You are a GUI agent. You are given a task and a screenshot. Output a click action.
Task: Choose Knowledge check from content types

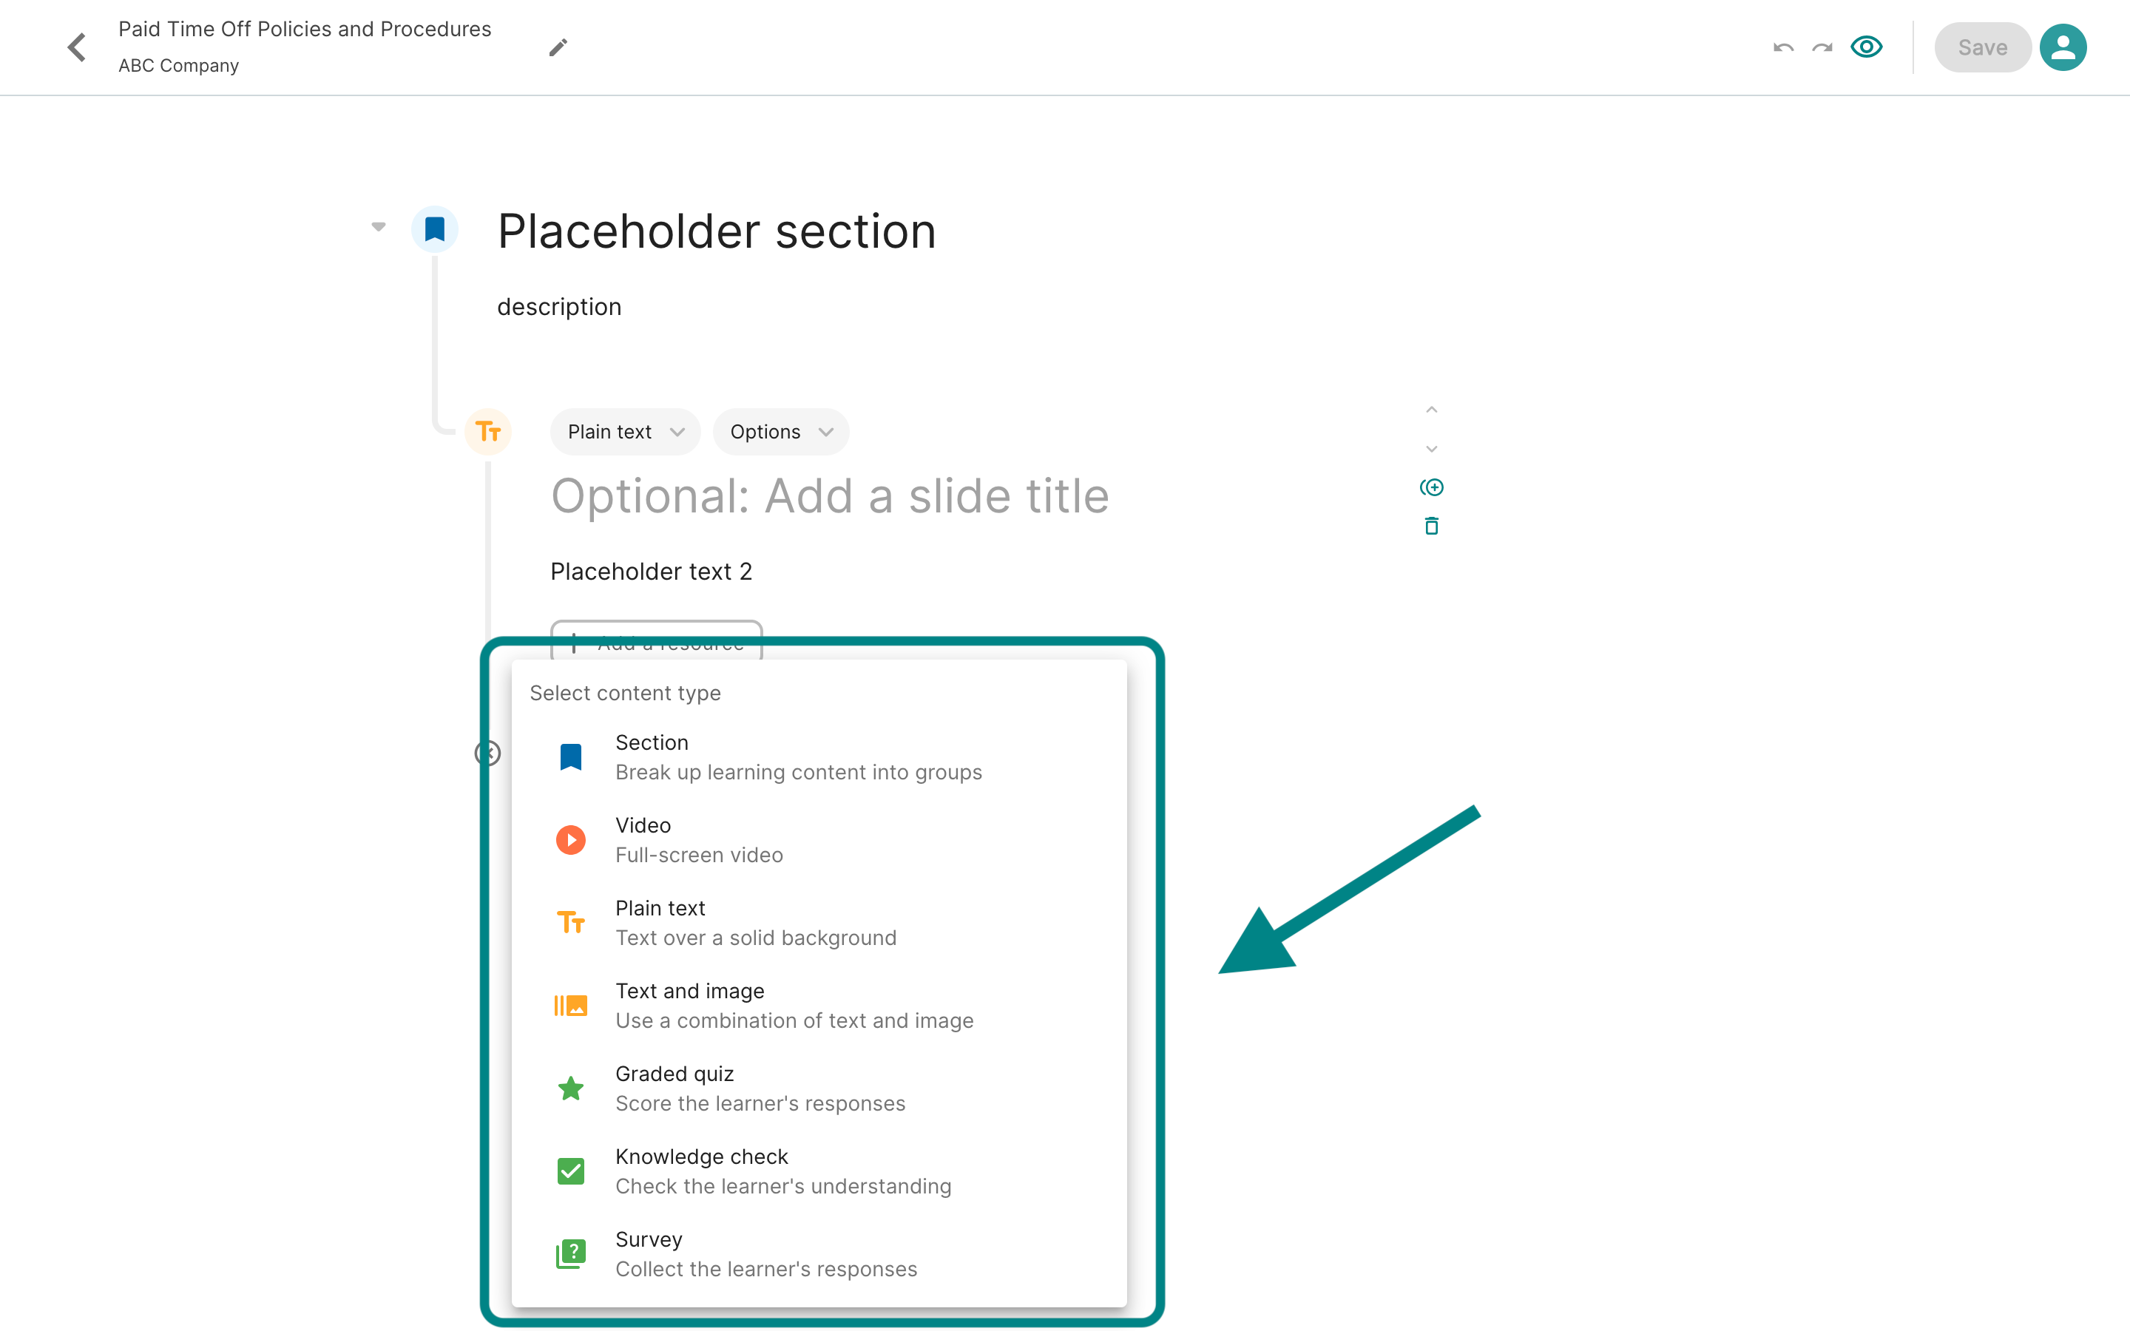click(x=819, y=1171)
